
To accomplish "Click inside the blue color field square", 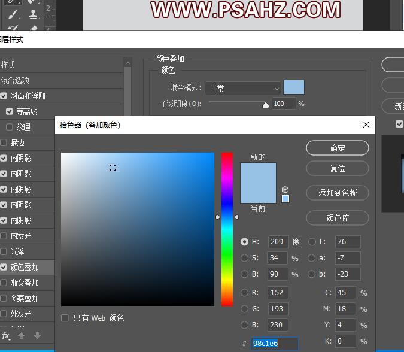I will click(x=138, y=229).
